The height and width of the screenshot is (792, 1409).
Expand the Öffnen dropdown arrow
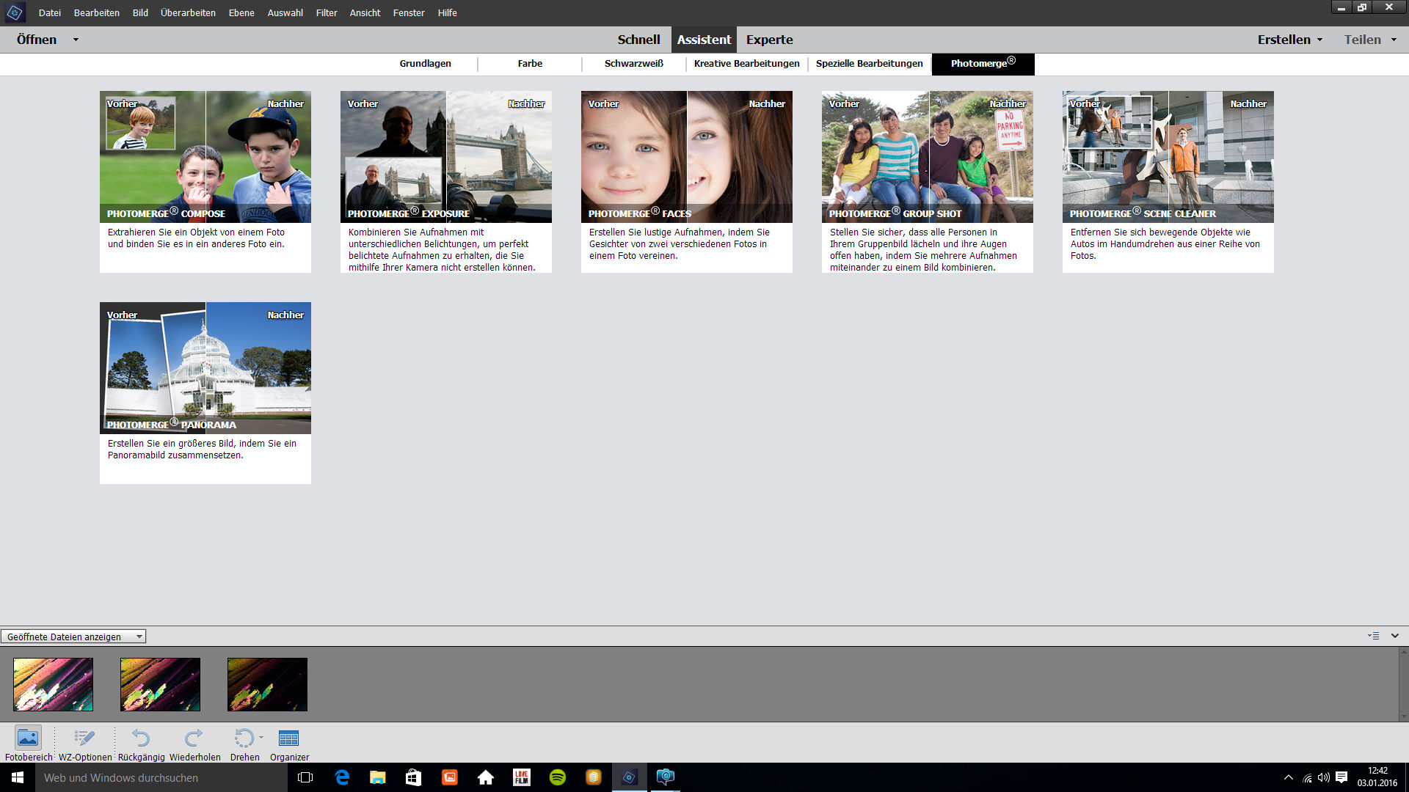click(76, 40)
